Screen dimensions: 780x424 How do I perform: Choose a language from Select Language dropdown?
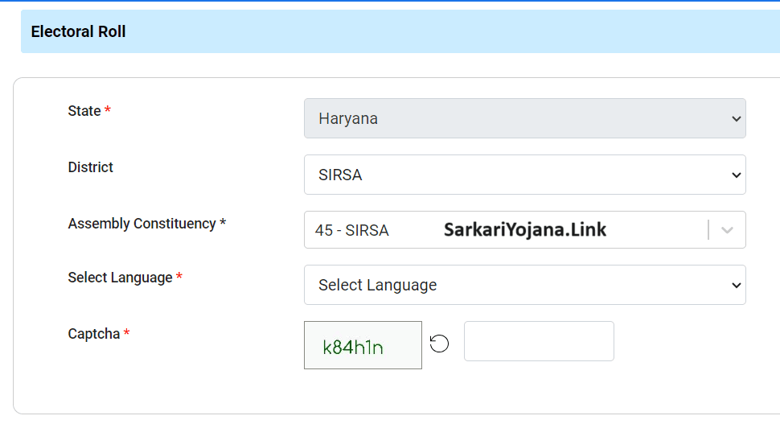pyautogui.click(x=524, y=286)
